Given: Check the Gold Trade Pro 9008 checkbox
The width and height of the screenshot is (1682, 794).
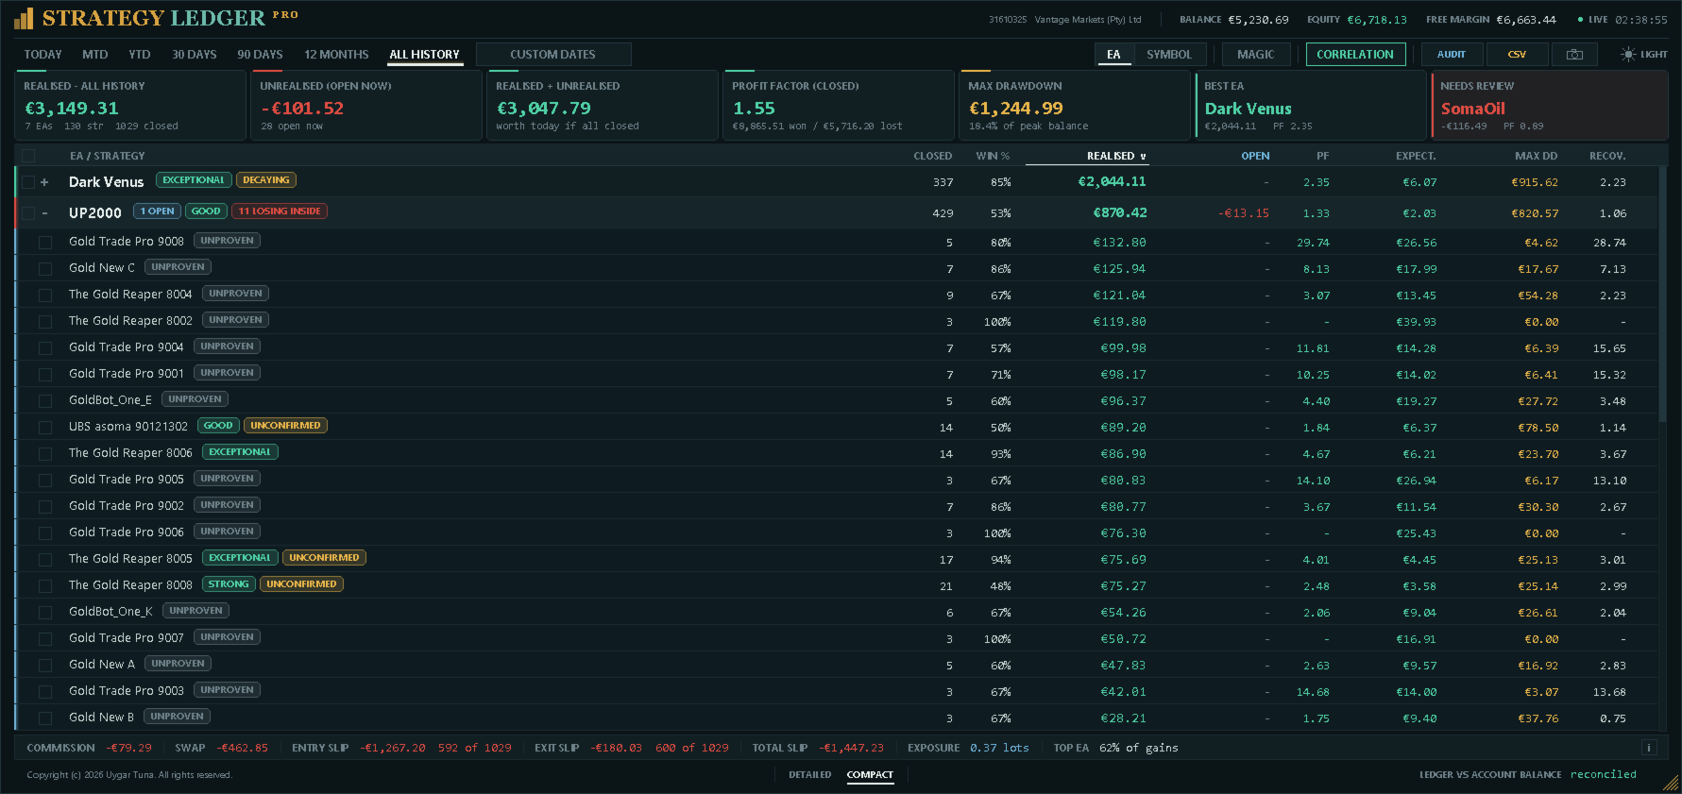Looking at the screenshot, I should pyautogui.click(x=45, y=243).
